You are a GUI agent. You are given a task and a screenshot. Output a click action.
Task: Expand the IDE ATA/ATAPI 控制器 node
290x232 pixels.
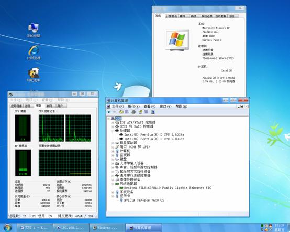(x=113, y=123)
